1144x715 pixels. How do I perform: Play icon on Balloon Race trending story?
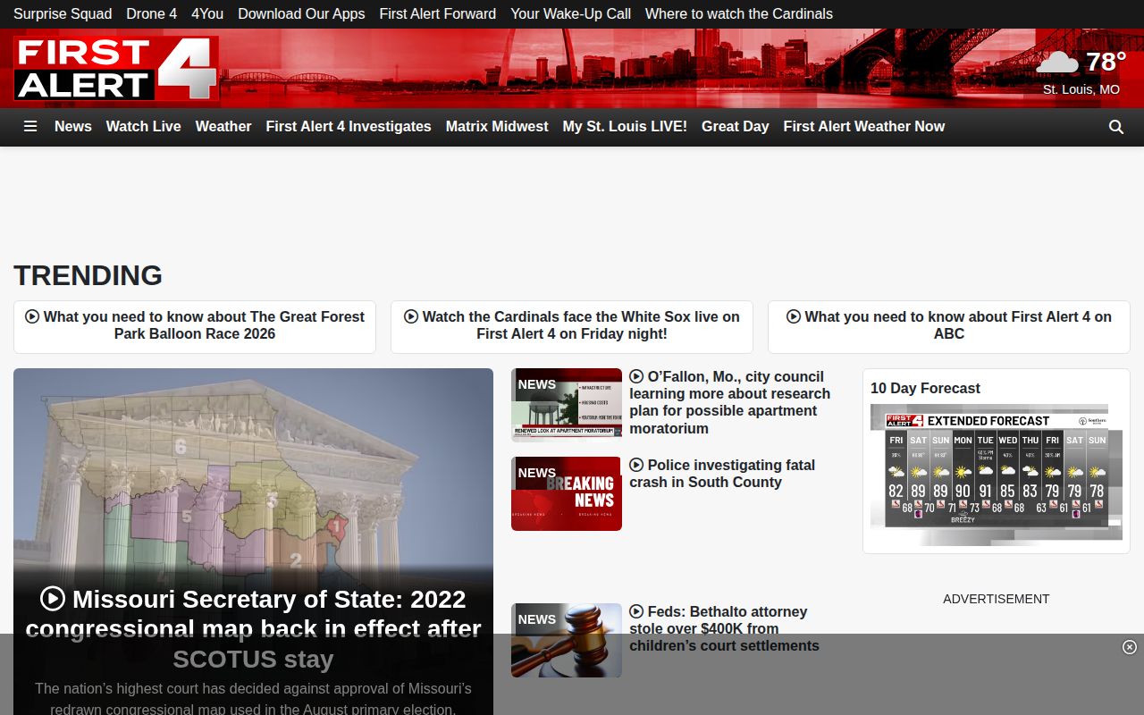pos(32,316)
